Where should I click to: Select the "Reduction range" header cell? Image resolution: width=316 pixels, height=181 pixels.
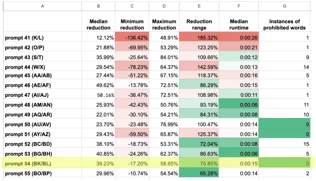[199, 24]
